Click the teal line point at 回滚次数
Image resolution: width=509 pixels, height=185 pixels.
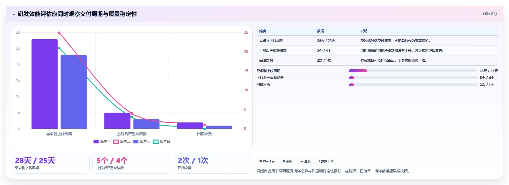tap(204, 129)
